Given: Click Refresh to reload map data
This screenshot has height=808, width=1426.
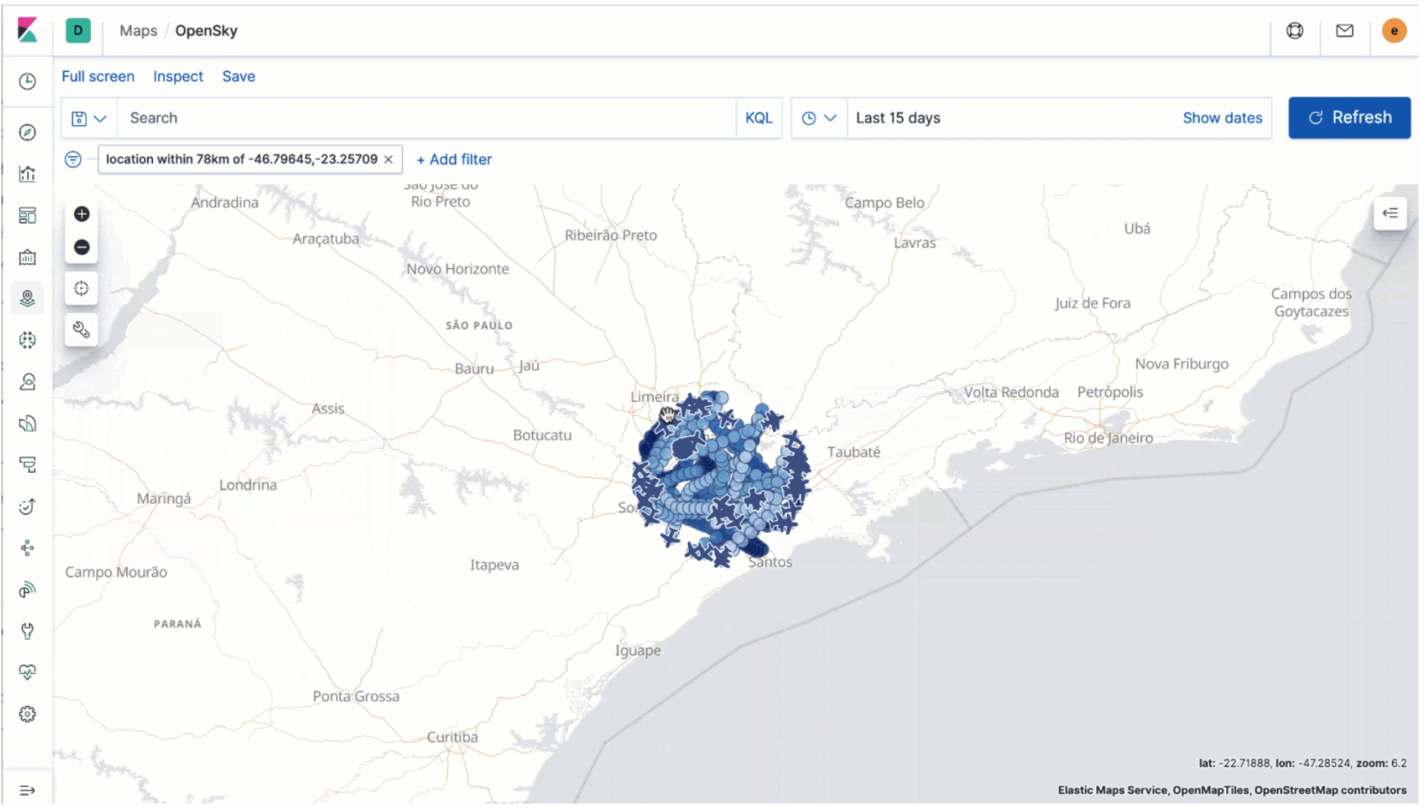Looking at the screenshot, I should click(x=1349, y=118).
